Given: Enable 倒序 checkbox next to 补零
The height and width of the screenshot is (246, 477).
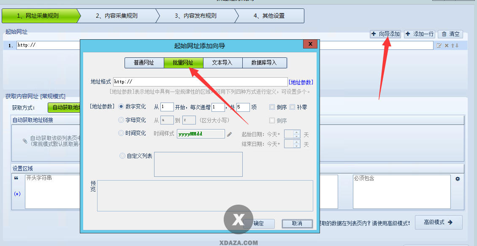Looking at the screenshot, I should click(x=272, y=107).
